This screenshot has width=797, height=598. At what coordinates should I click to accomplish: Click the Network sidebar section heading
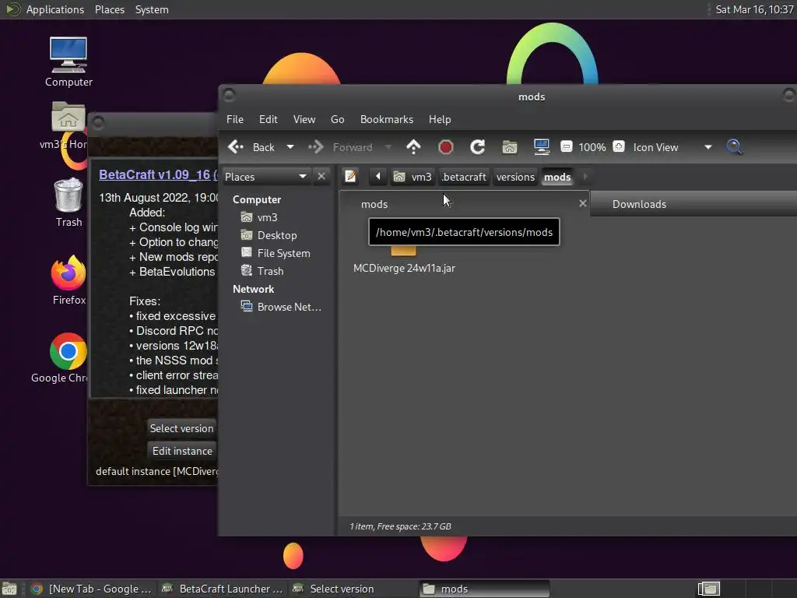click(x=253, y=289)
